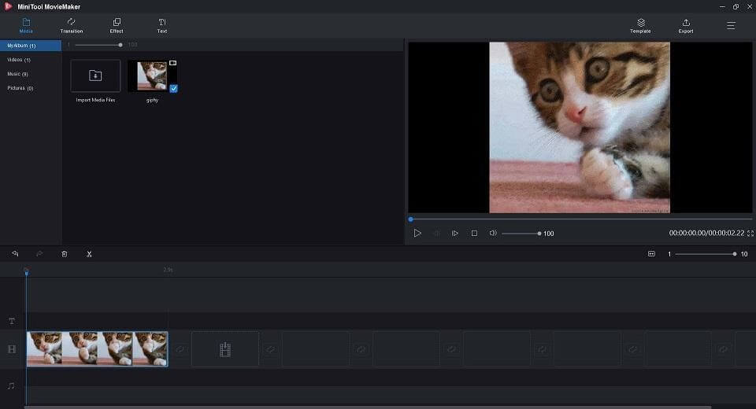The image size is (756, 409).
Task: Undo the last action
Action: click(x=15, y=254)
